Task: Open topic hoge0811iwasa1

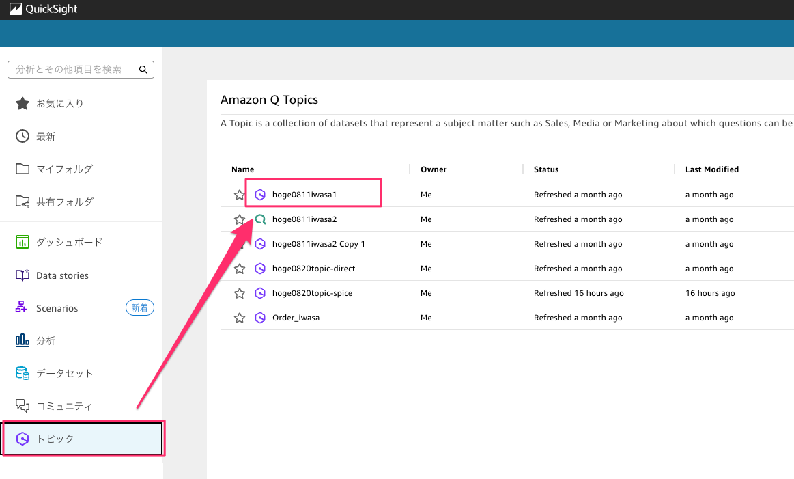Action: click(x=304, y=195)
